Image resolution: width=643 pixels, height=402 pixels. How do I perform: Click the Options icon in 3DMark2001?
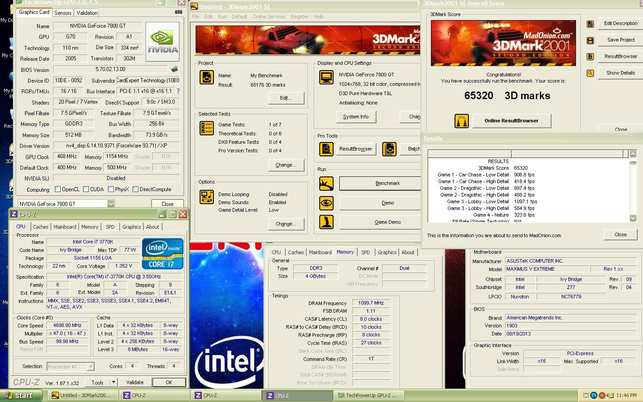point(206,197)
